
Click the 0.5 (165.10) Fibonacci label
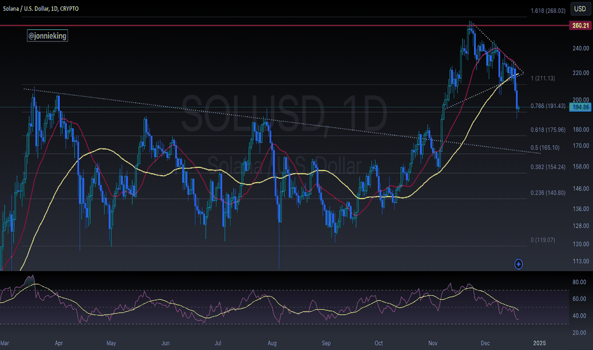click(x=545, y=148)
